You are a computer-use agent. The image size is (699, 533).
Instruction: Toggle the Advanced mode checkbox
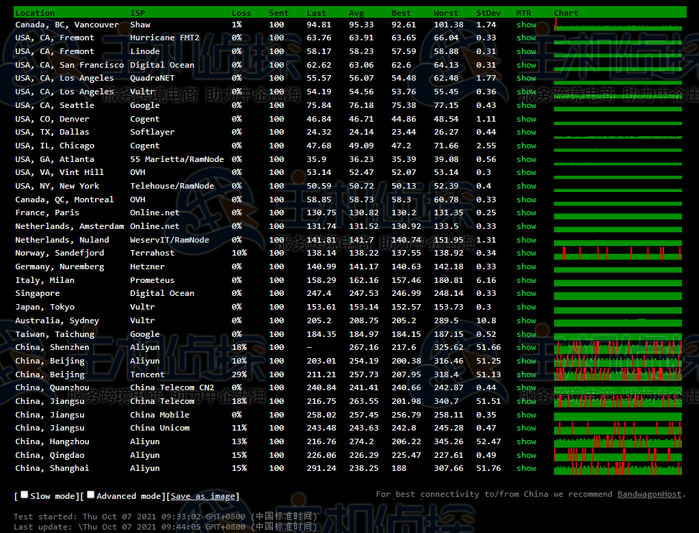91,495
